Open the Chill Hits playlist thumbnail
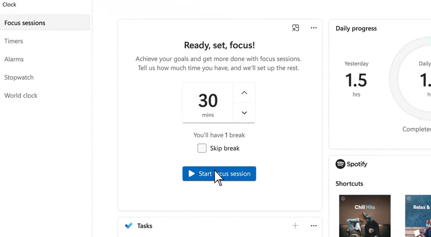This screenshot has width=431, height=237. point(365,216)
